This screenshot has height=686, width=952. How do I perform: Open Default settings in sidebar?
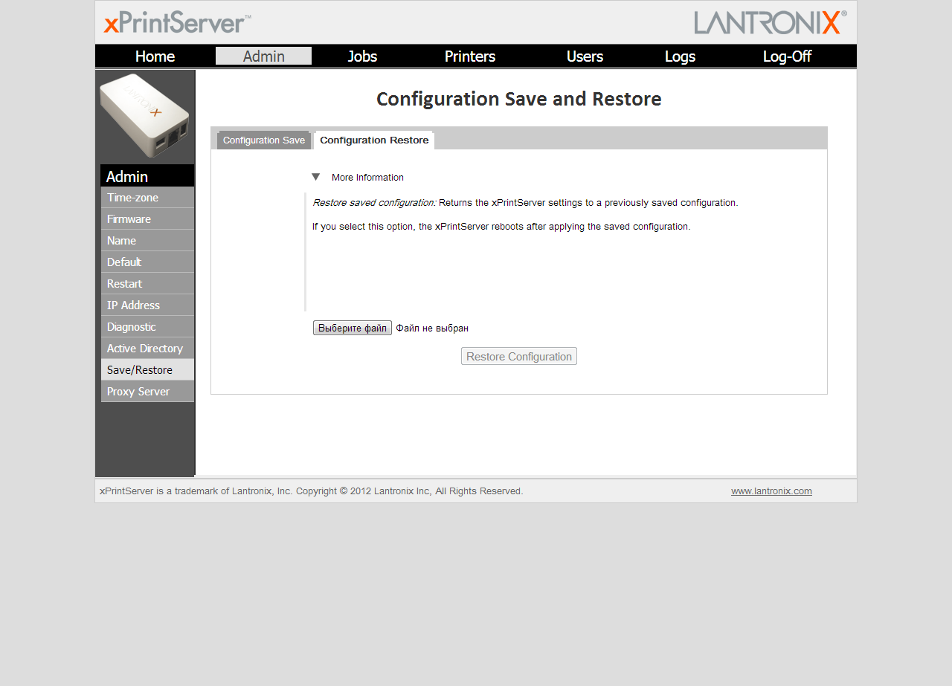[147, 262]
